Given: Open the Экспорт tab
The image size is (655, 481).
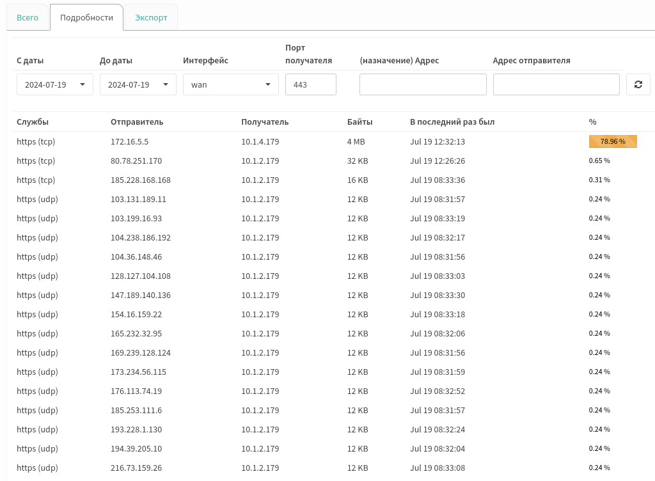Looking at the screenshot, I should pos(151,17).
